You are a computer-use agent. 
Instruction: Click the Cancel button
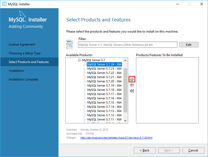click(193, 150)
